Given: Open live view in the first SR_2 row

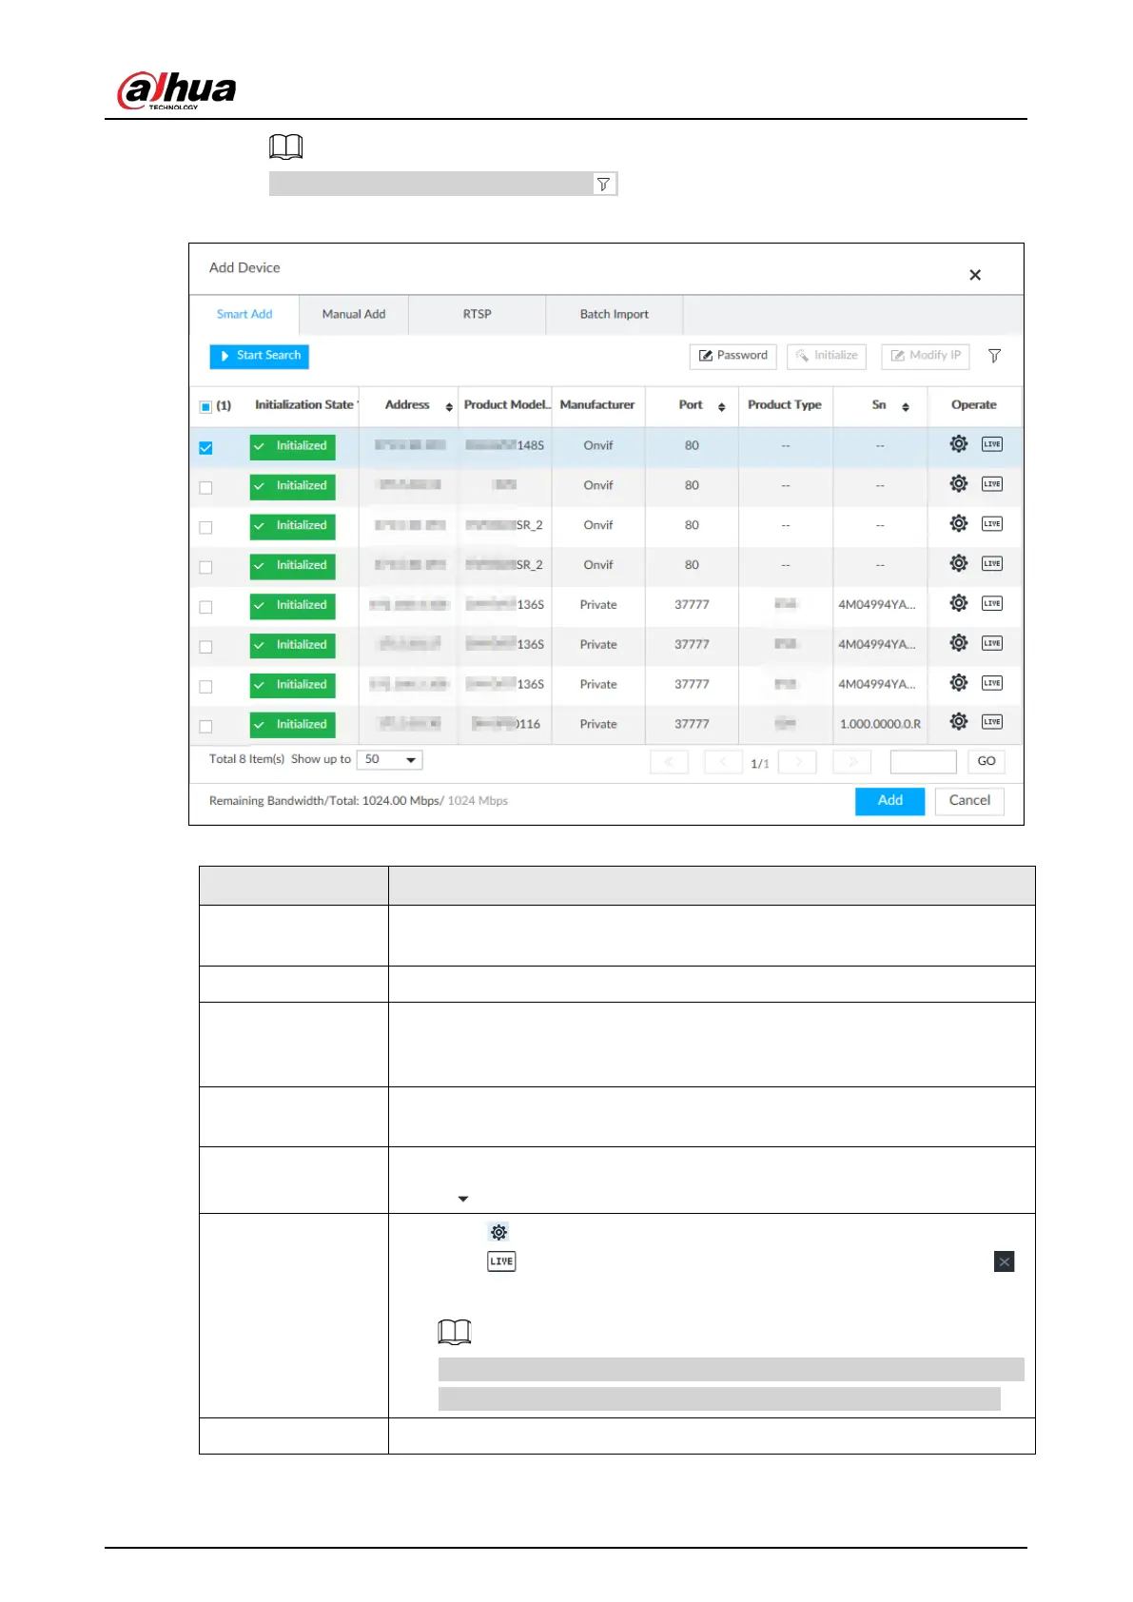Looking at the screenshot, I should [992, 524].
